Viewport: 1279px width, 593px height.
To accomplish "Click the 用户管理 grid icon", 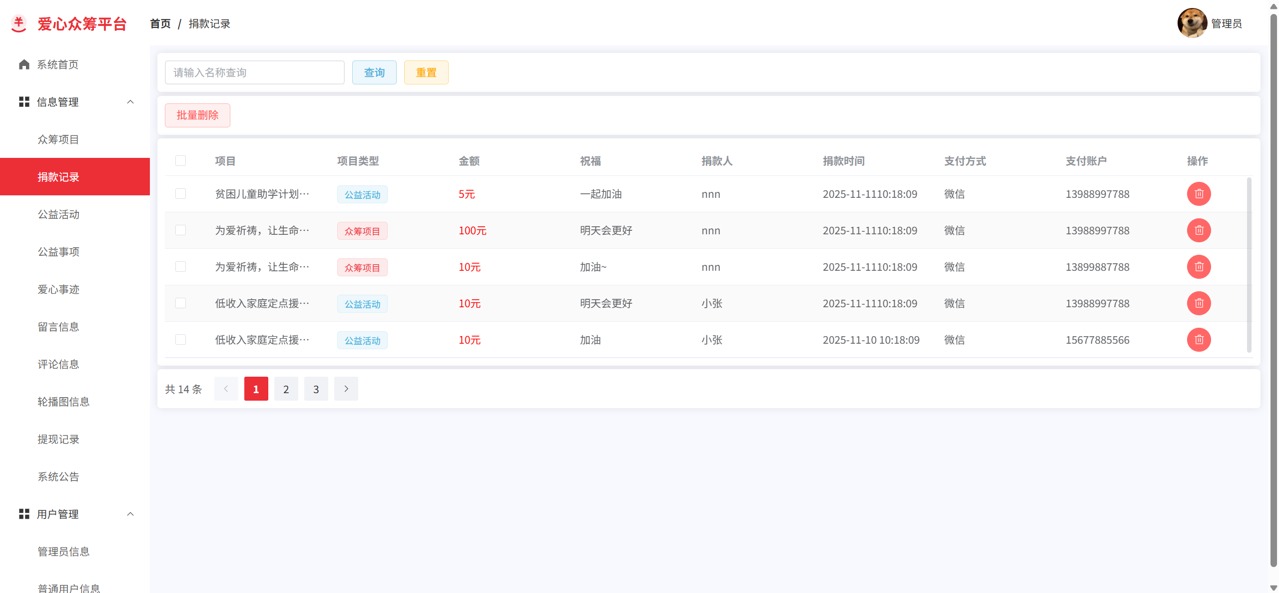I will [24, 514].
